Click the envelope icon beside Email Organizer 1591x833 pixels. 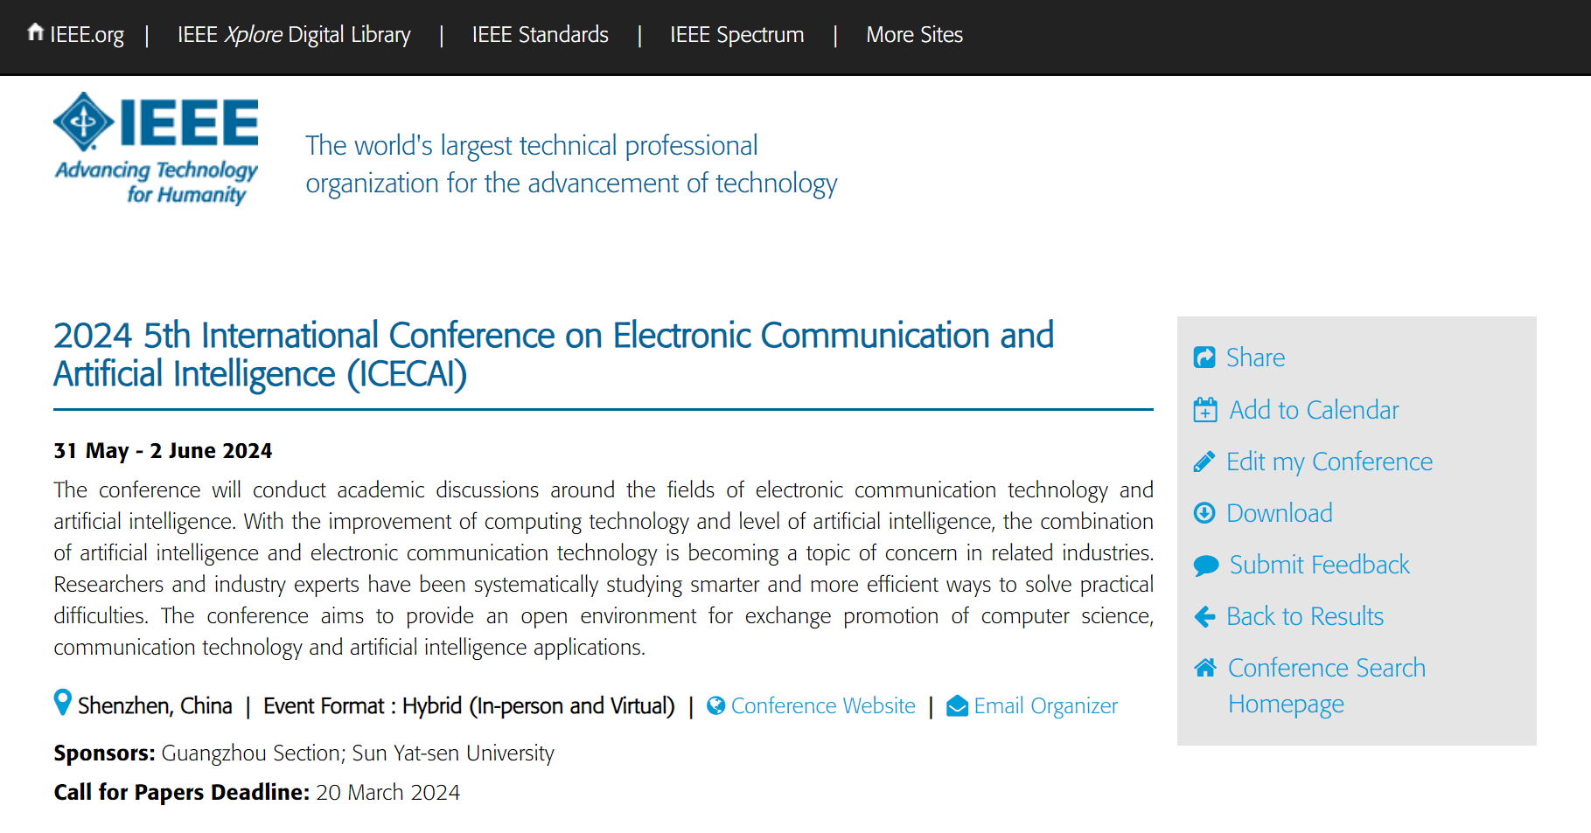coord(957,705)
